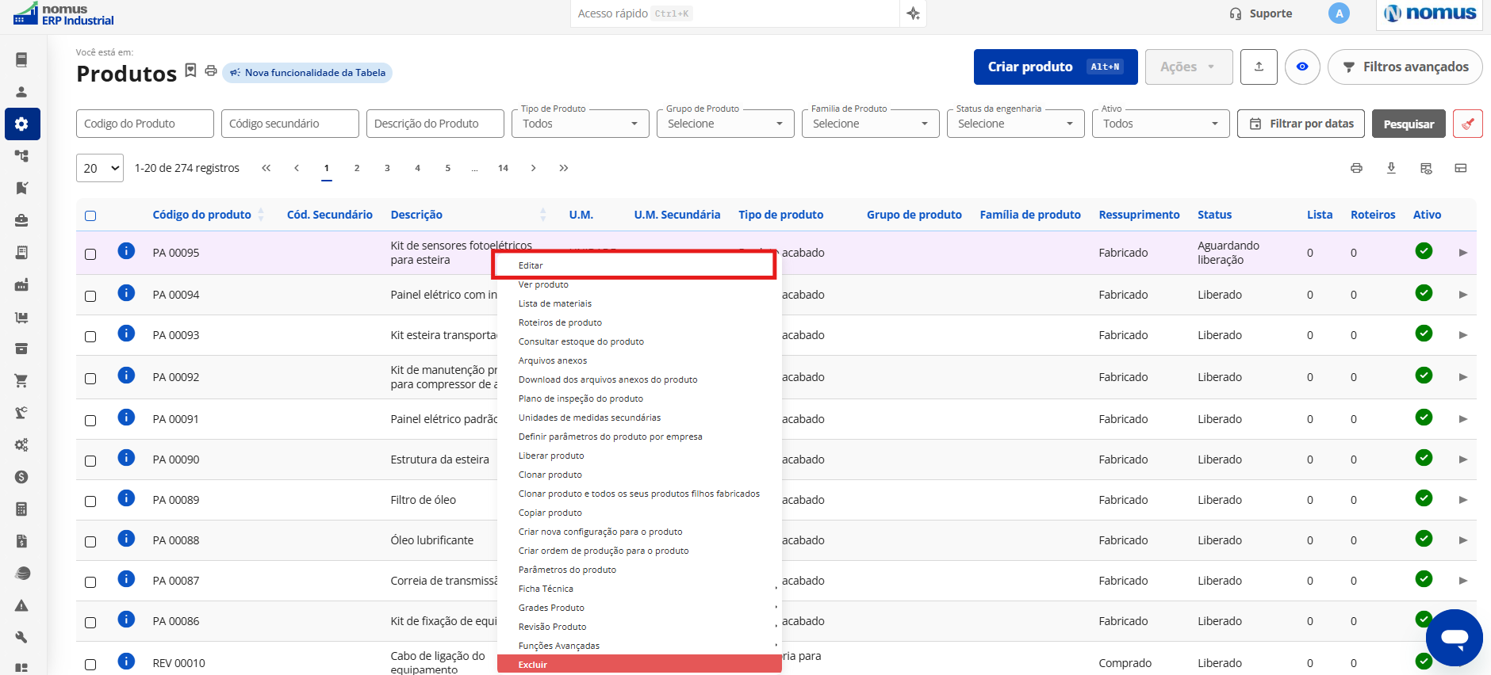Tick the select-all checkbox in table header
The height and width of the screenshot is (675, 1491).
90,215
